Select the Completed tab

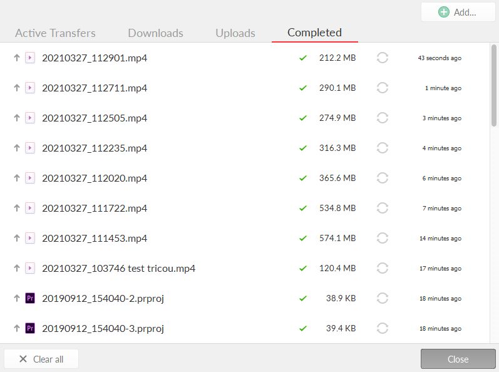coord(314,33)
